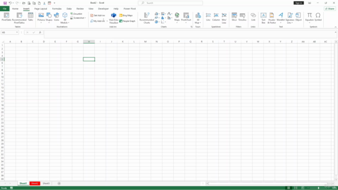Expand the formula bar
This screenshot has width=338, height=190.
[335, 32]
